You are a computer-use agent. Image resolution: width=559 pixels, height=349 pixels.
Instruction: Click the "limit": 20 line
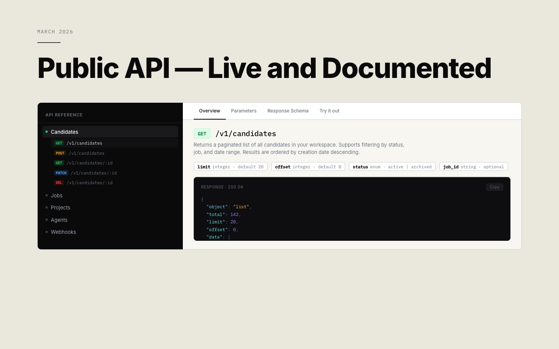(222, 222)
